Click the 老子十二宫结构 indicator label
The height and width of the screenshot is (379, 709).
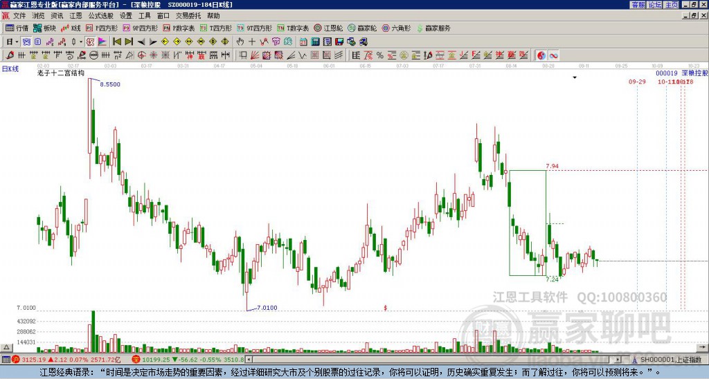[61, 73]
